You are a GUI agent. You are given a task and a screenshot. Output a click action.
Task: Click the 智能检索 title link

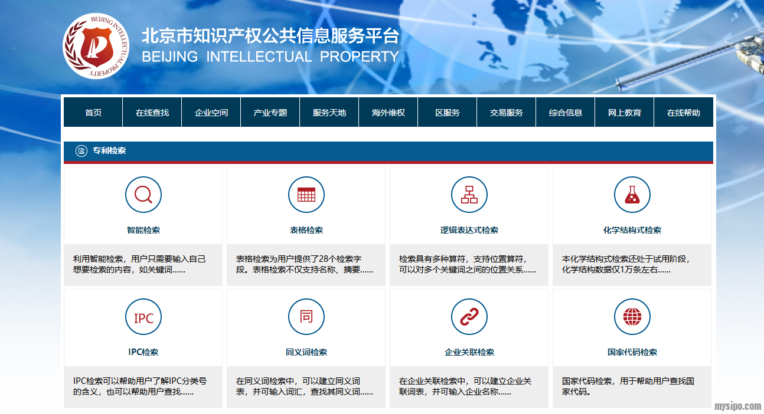coord(143,230)
